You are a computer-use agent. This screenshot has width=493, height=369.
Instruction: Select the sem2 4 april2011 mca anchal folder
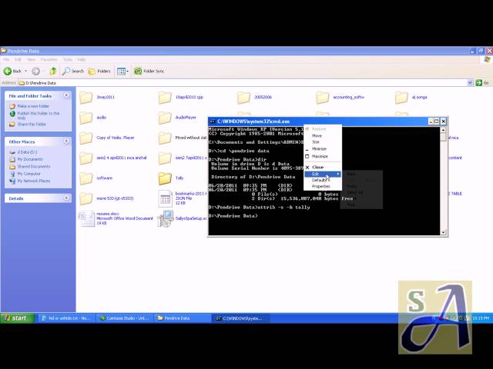point(113,158)
